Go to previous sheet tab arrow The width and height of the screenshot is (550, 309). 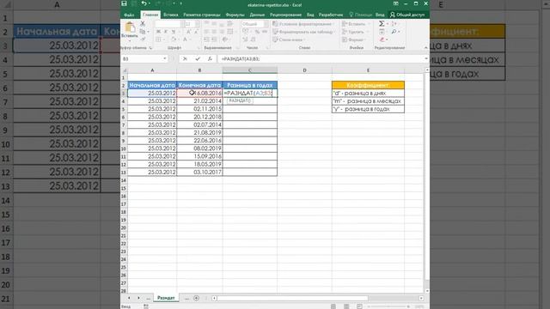click(129, 298)
